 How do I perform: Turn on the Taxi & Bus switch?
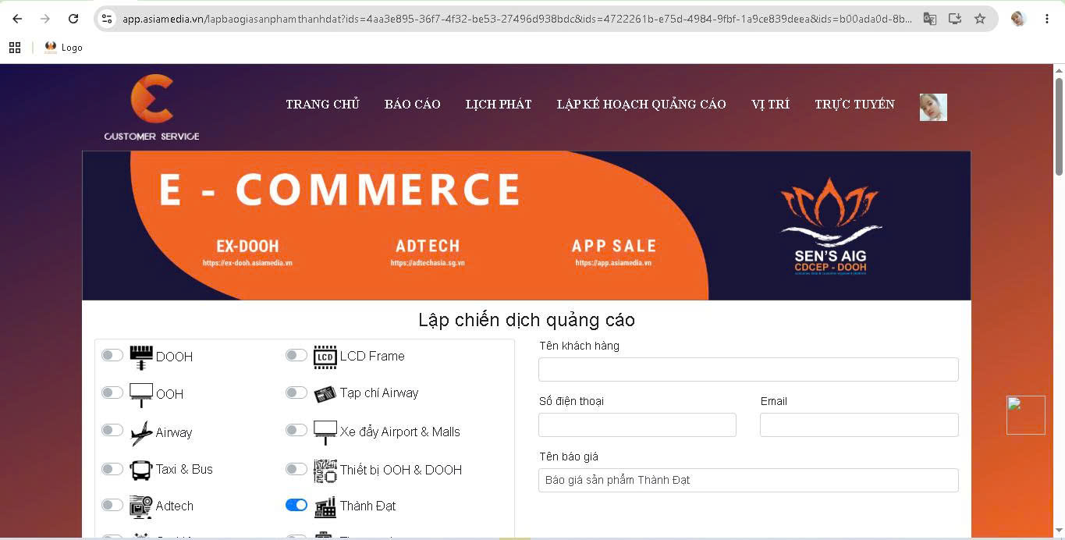point(112,469)
